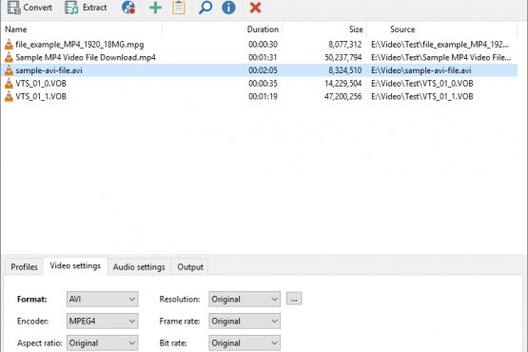Click cone icon of VTS_01_0.VOB
Viewport: 528px width, 352px height.
pyautogui.click(x=10, y=83)
